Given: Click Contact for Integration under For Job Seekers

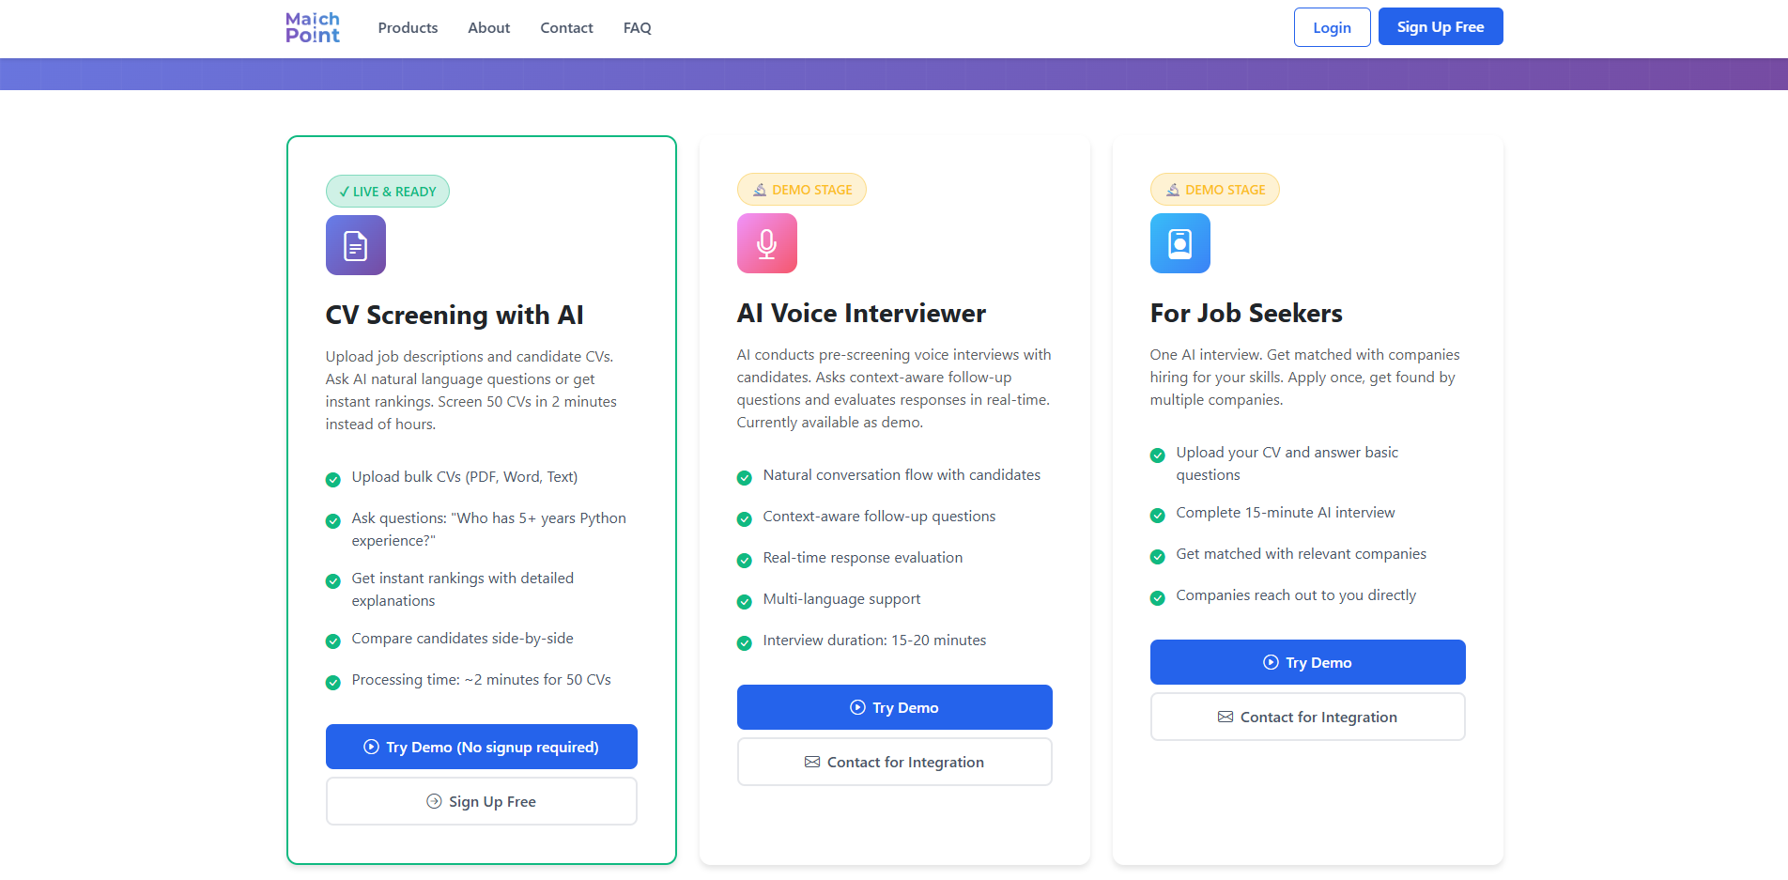Looking at the screenshot, I should click(1307, 716).
